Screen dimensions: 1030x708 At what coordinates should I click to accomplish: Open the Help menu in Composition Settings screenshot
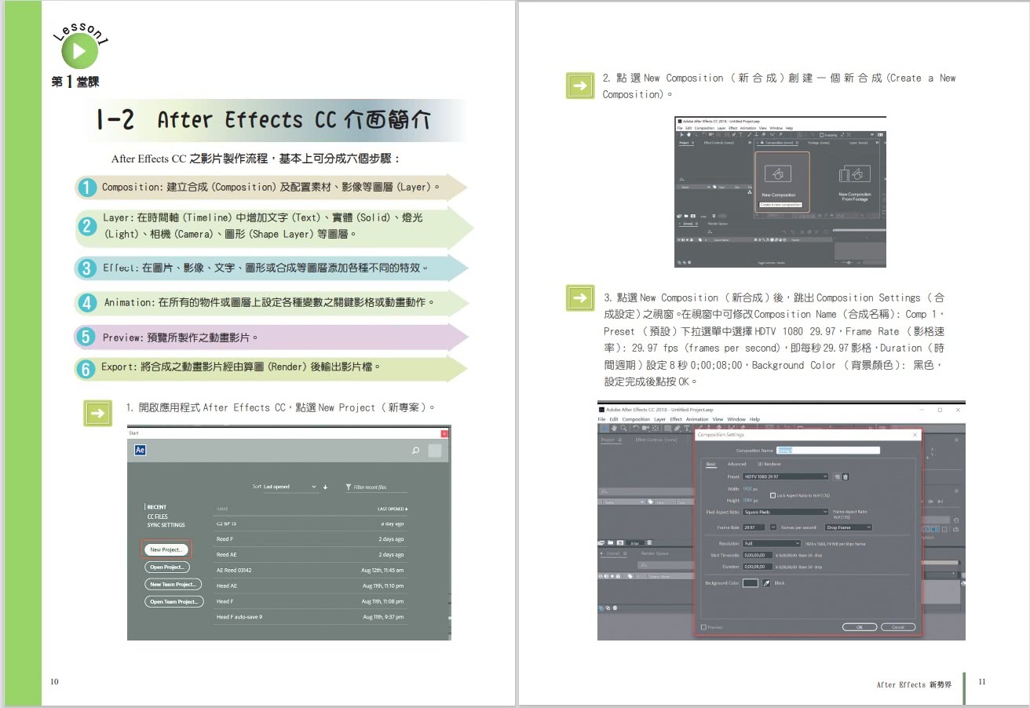pyautogui.click(x=754, y=419)
